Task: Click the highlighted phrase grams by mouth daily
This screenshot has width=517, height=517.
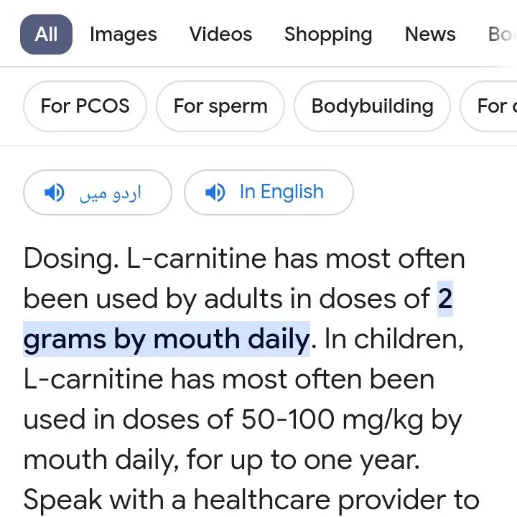Action: [167, 339]
